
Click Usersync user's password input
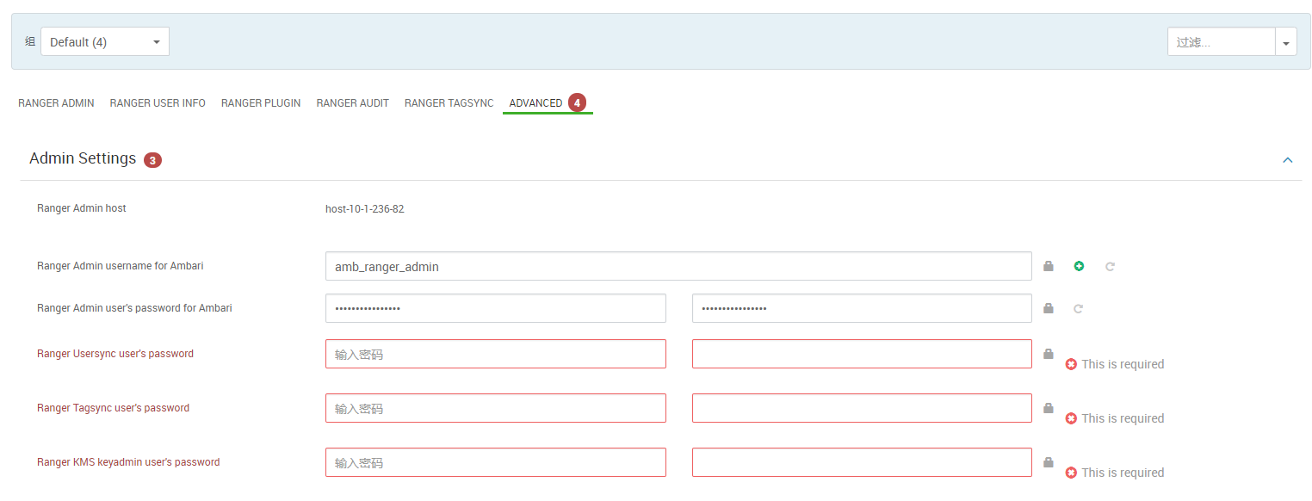tap(496, 354)
